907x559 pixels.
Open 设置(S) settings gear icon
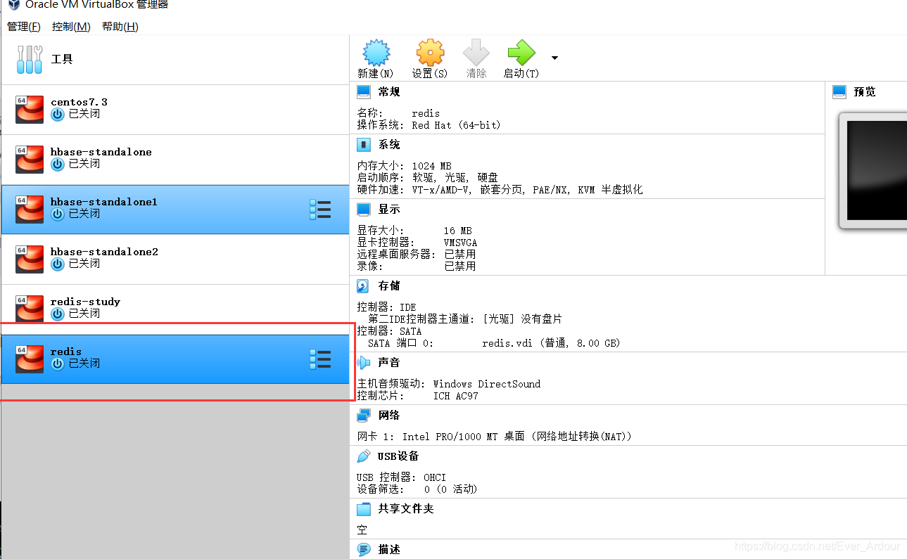coord(430,53)
